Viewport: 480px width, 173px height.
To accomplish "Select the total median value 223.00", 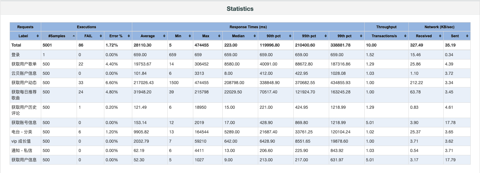I will pos(231,45).
